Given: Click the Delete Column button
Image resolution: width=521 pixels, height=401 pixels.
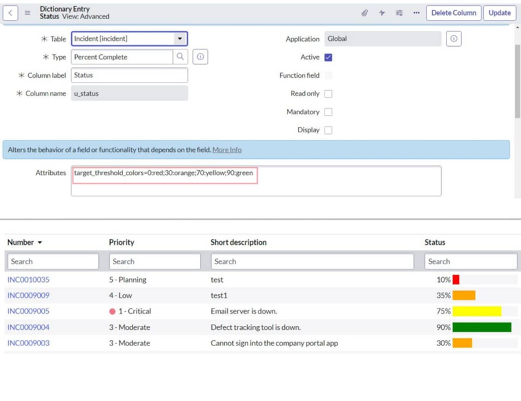Looking at the screenshot, I should pos(453,12).
